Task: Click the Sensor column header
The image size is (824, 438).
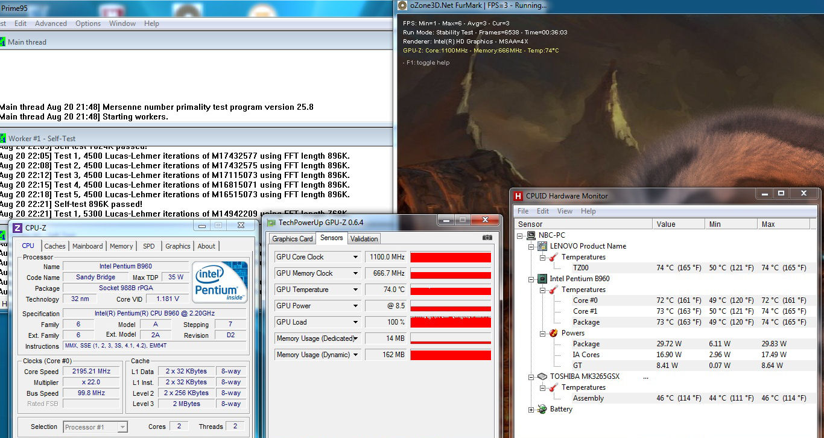Action: click(x=583, y=224)
